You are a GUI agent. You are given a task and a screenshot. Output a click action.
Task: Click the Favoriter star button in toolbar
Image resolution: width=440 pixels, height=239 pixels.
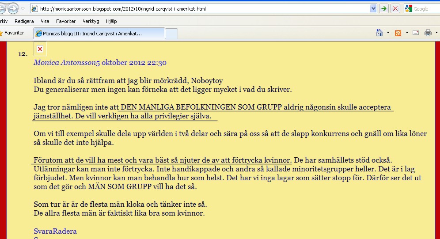pos(12,33)
